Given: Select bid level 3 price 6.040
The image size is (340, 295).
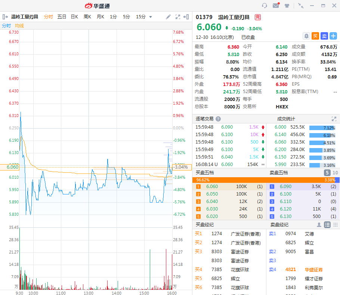Looking at the screenshot, I should [212, 202].
